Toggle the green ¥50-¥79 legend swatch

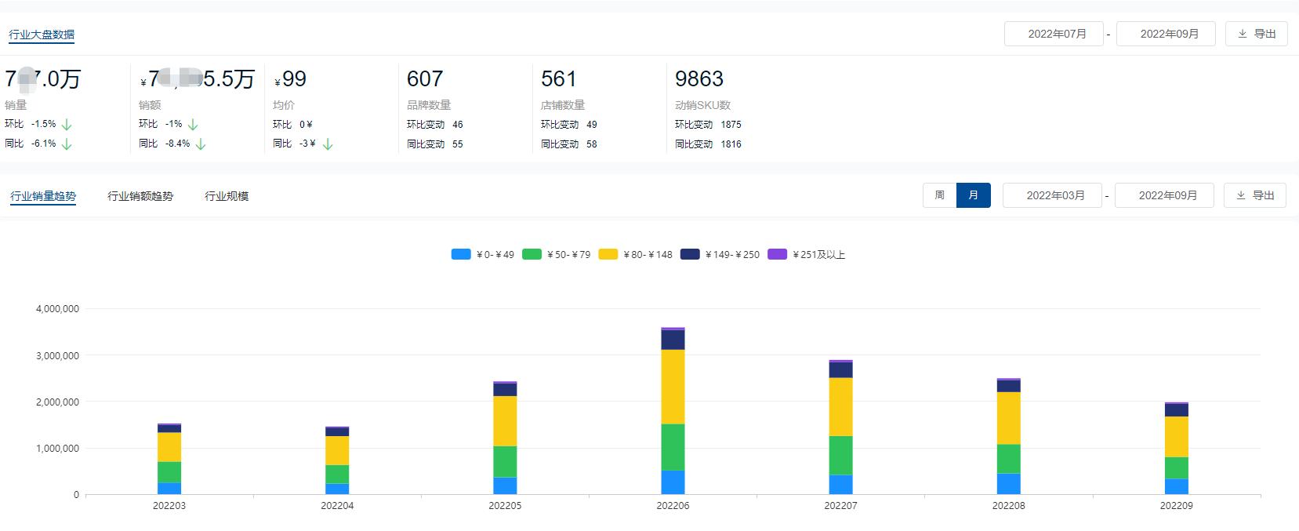click(x=532, y=254)
